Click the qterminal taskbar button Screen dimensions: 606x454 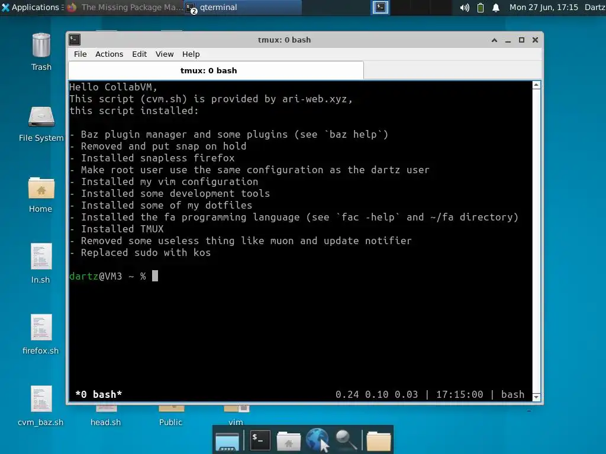tap(243, 7)
